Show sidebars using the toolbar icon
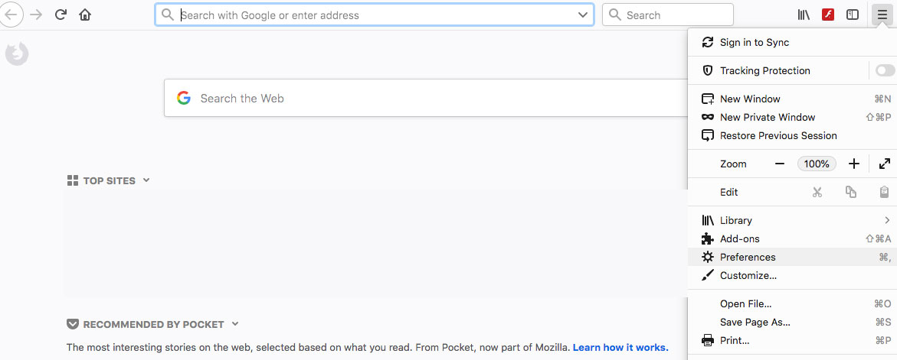This screenshot has width=897, height=360. 853,15
